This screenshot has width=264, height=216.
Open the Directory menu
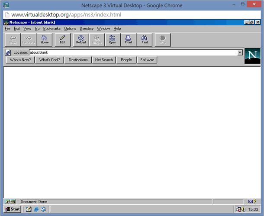[87, 29]
